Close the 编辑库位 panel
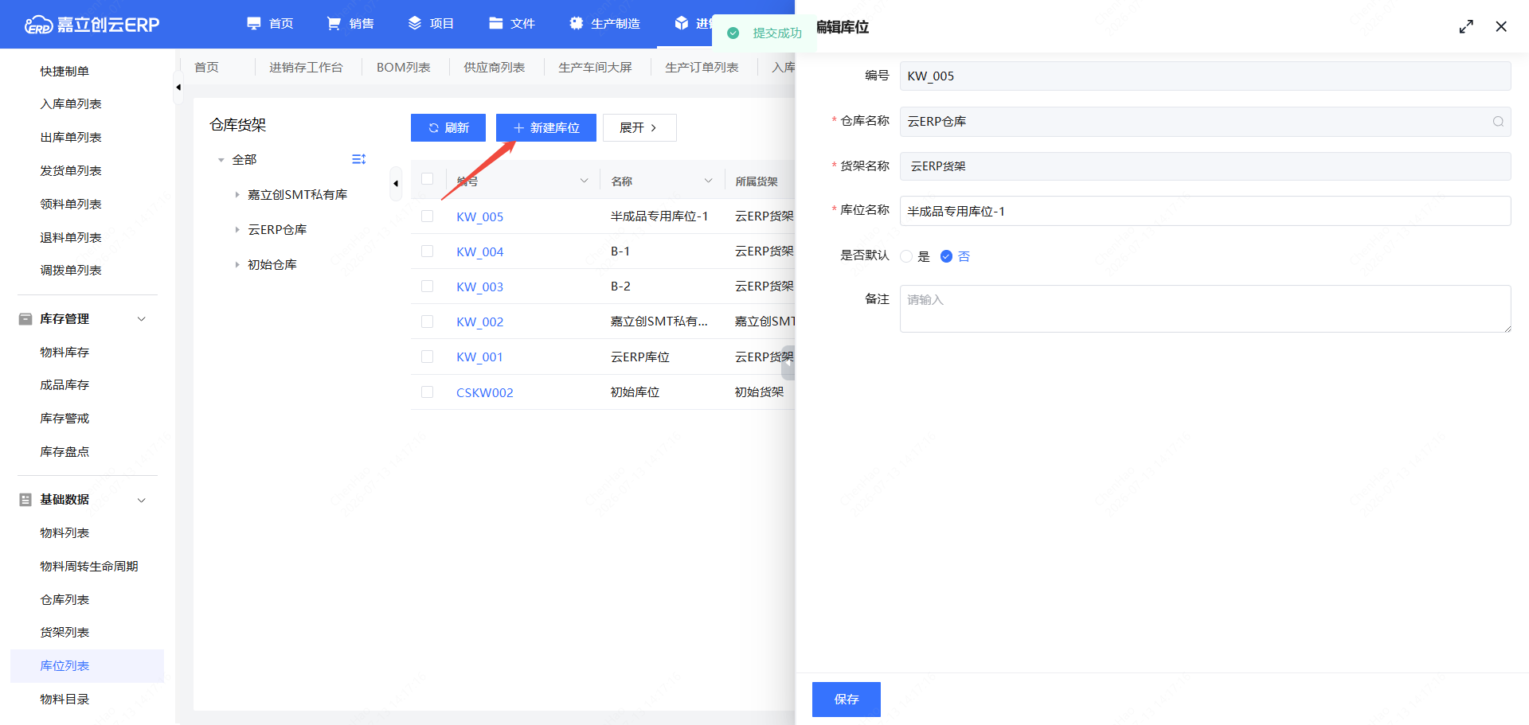1529x725 pixels. tap(1501, 26)
